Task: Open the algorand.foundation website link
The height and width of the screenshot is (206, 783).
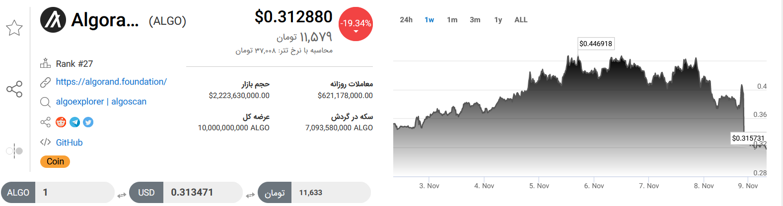Action: [x=111, y=82]
